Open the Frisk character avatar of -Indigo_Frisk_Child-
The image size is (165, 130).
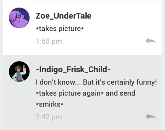19,72
